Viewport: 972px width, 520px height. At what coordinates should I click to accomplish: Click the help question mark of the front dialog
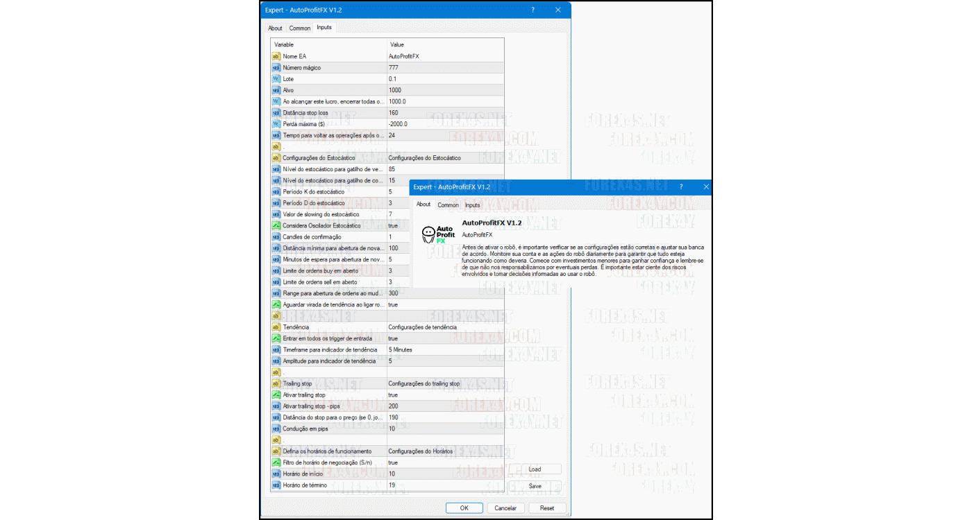coord(680,187)
